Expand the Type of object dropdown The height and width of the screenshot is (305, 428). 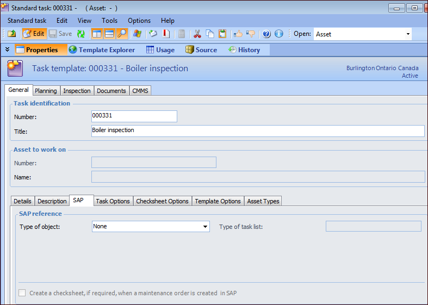[x=205, y=226]
